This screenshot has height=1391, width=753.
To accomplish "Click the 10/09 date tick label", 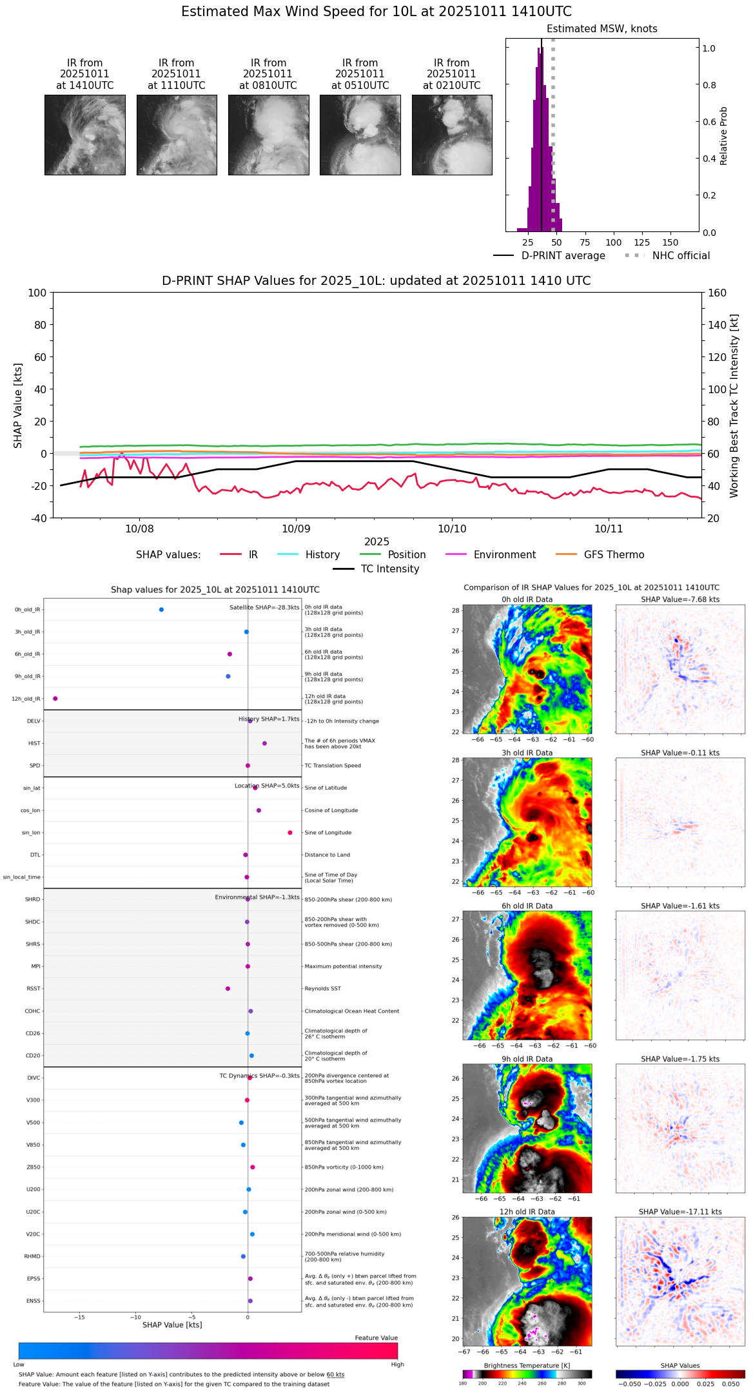I will [296, 529].
